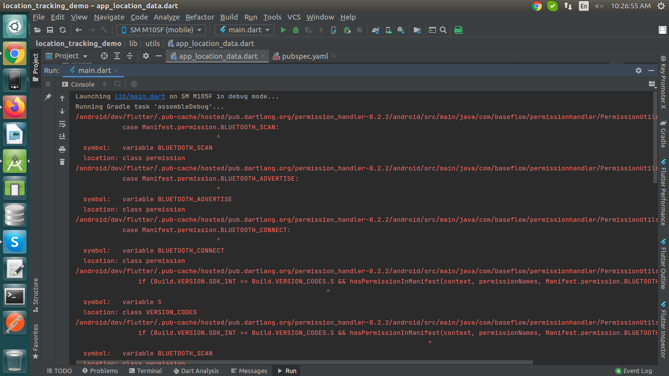Pin the Console tab with the pin icon

[x=49, y=96]
